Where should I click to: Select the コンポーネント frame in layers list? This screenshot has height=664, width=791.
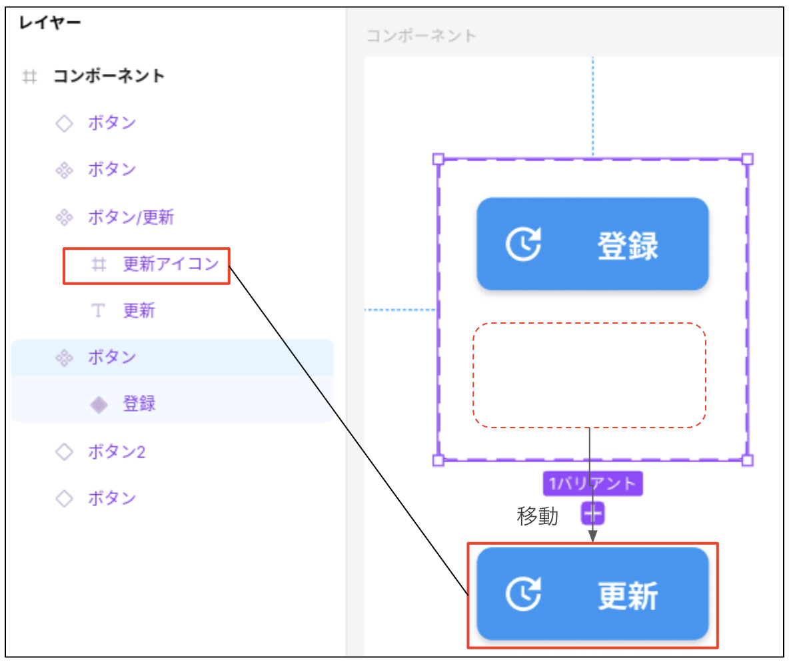click(109, 76)
